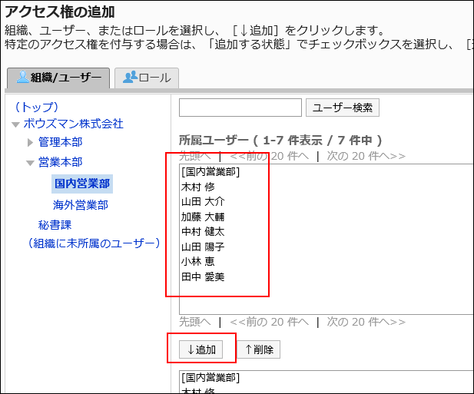This screenshot has height=394, width=474.
Task: Open the ロール tab
Action: coord(147,78)
